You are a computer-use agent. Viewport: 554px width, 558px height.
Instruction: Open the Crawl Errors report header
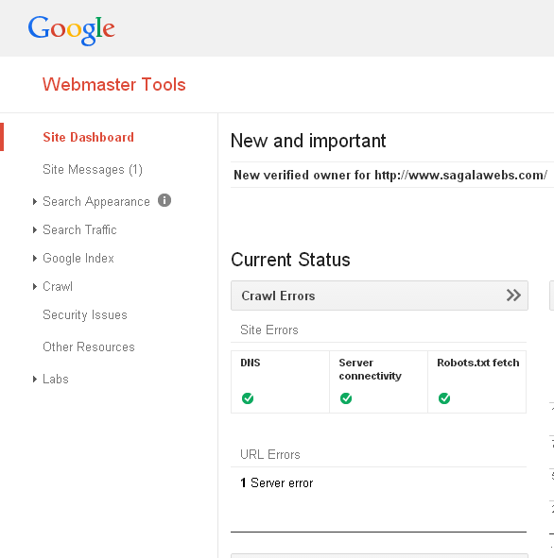pos(379,296)
